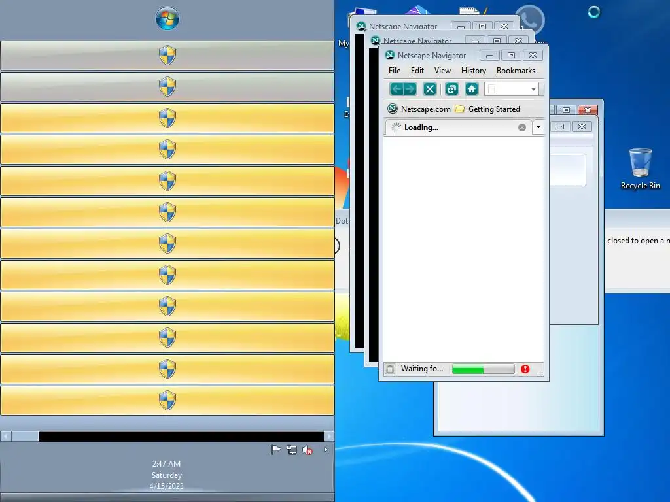Click the bottommost yellow shield button

pyautogui.click(x=167, y=401)
